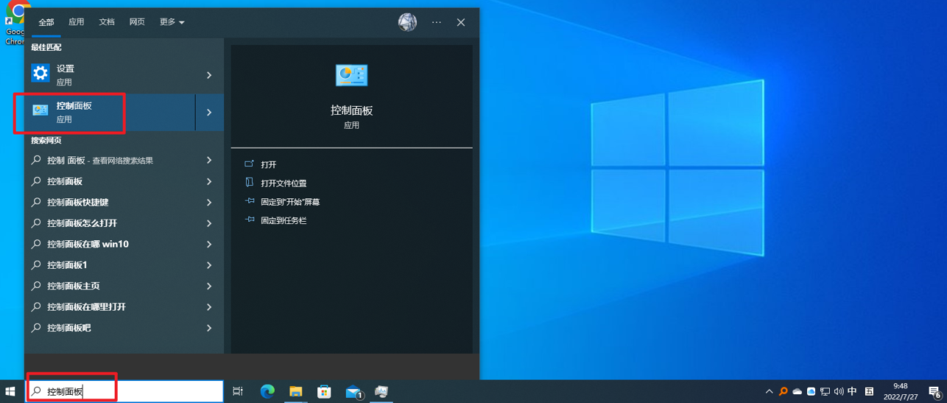Click 打开 in the preview pane
The image size is (947, 403).
coord(269,164)
